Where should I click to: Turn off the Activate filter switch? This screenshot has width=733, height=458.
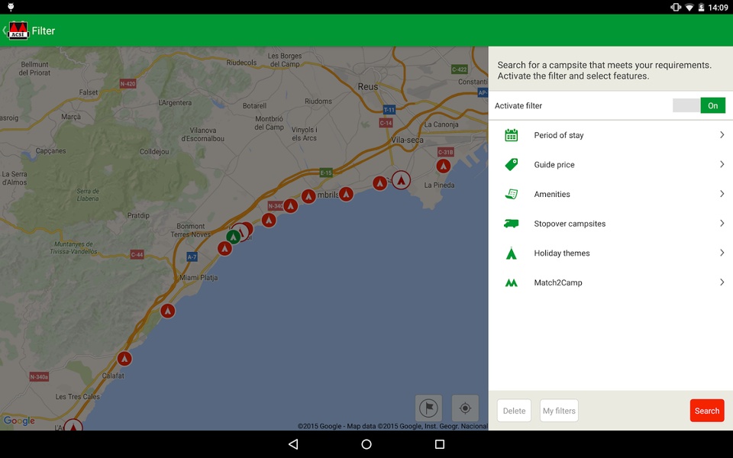699,105
